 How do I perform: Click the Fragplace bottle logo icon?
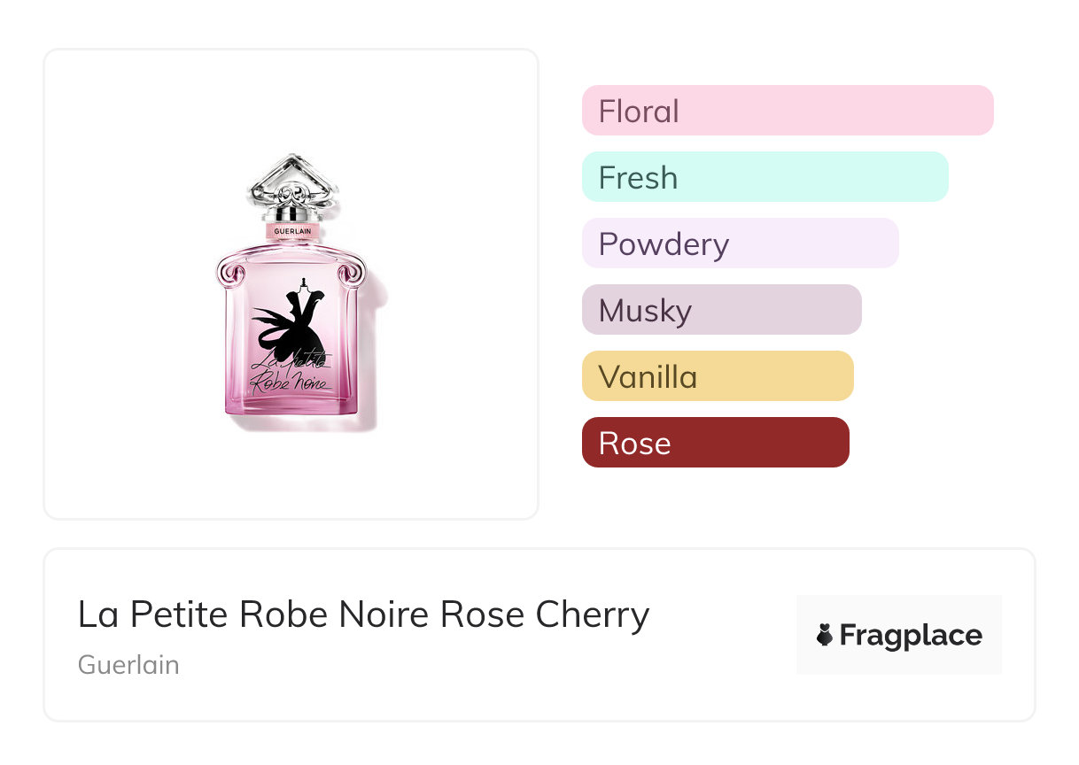point(825,635)
